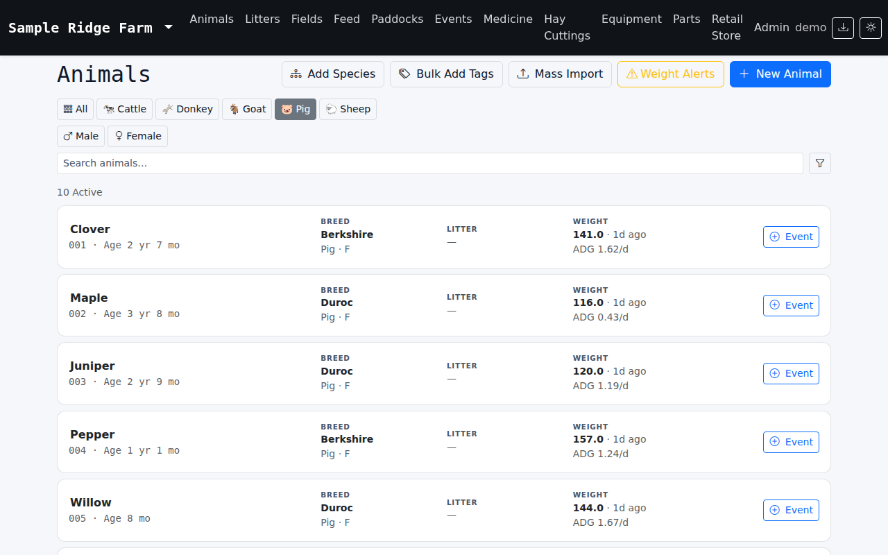Add an Event for Pepper
The image size is (888, 555).
point(791,442)
